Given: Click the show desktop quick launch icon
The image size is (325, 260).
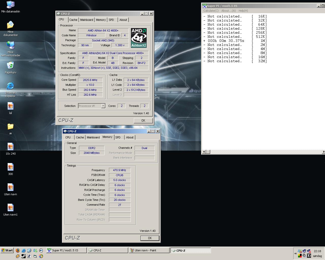Looking at the screenshot, I should pos(29,250).
